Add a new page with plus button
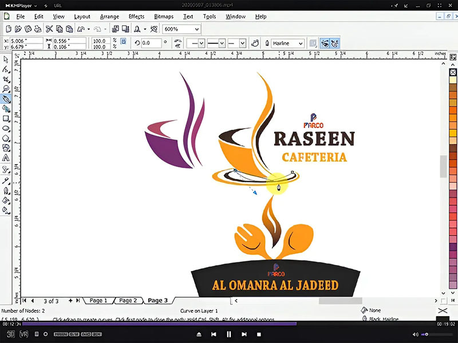The width and height of the screenshot is (458, 343). click(70, 301)
